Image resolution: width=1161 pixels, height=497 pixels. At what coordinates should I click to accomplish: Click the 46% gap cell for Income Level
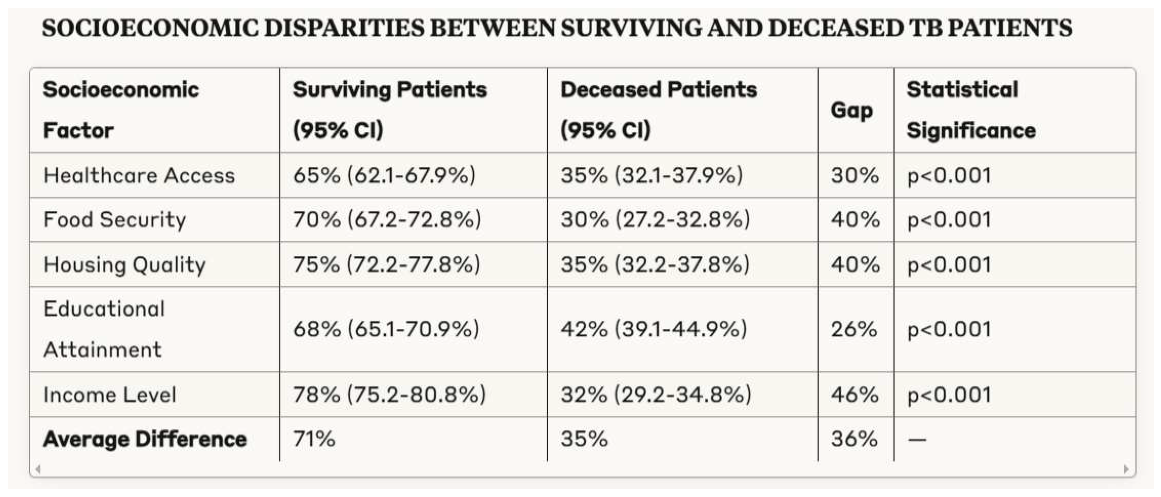click(855, 395)
